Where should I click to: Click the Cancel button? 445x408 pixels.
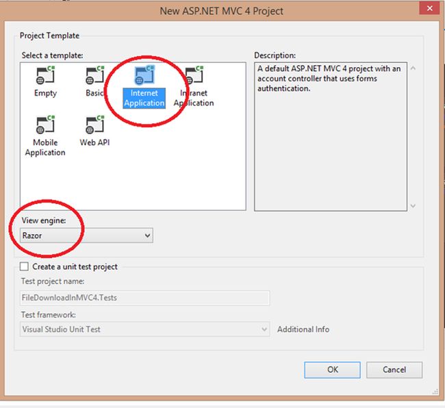(394, 370)
